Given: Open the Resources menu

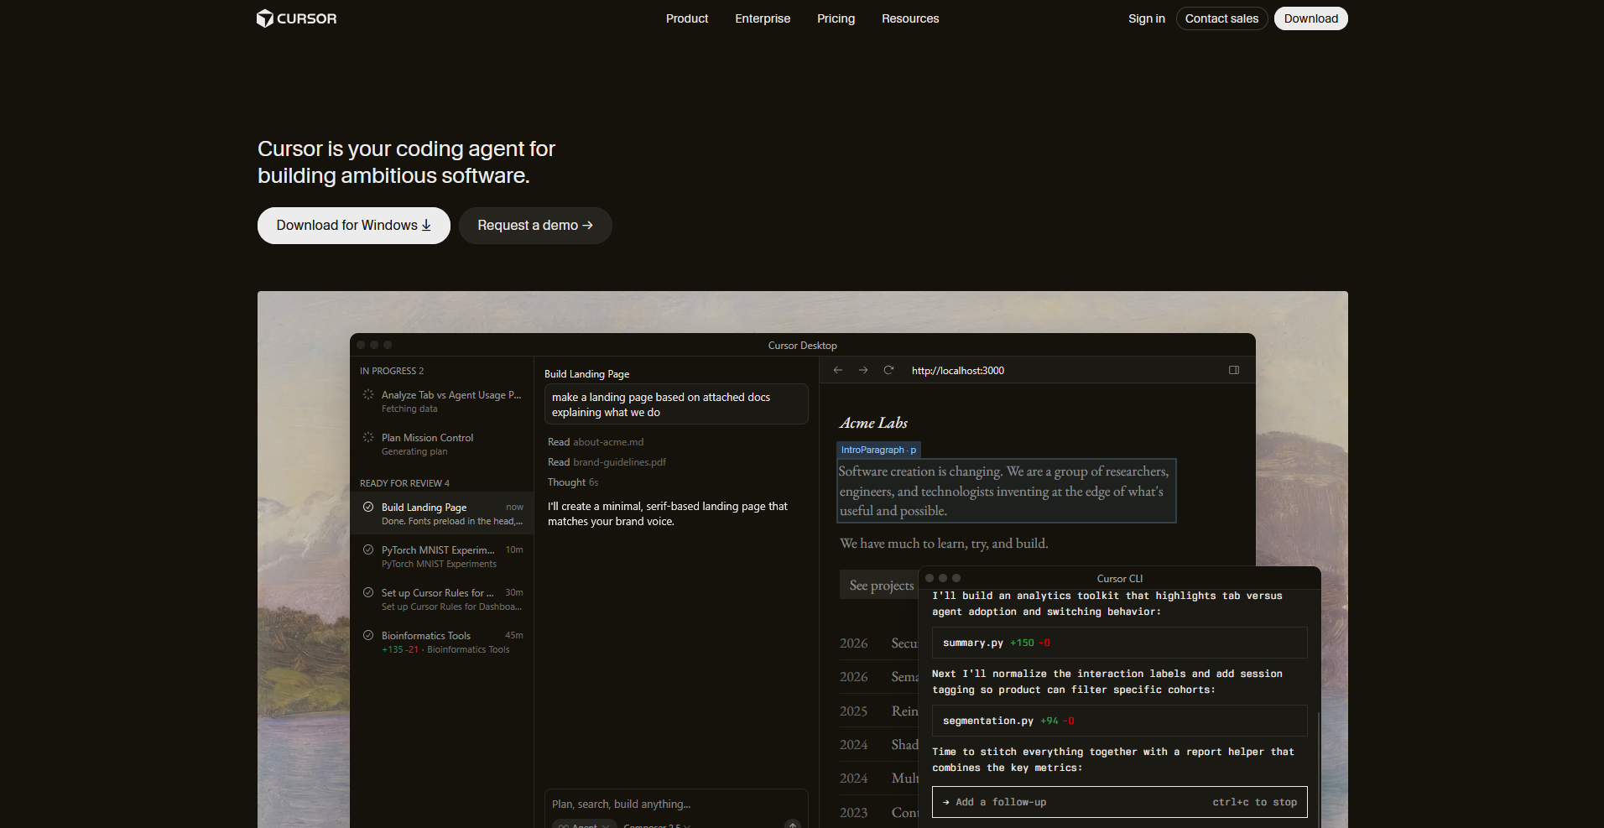Looking at the screenshot, I should click(x=910, y=18).
